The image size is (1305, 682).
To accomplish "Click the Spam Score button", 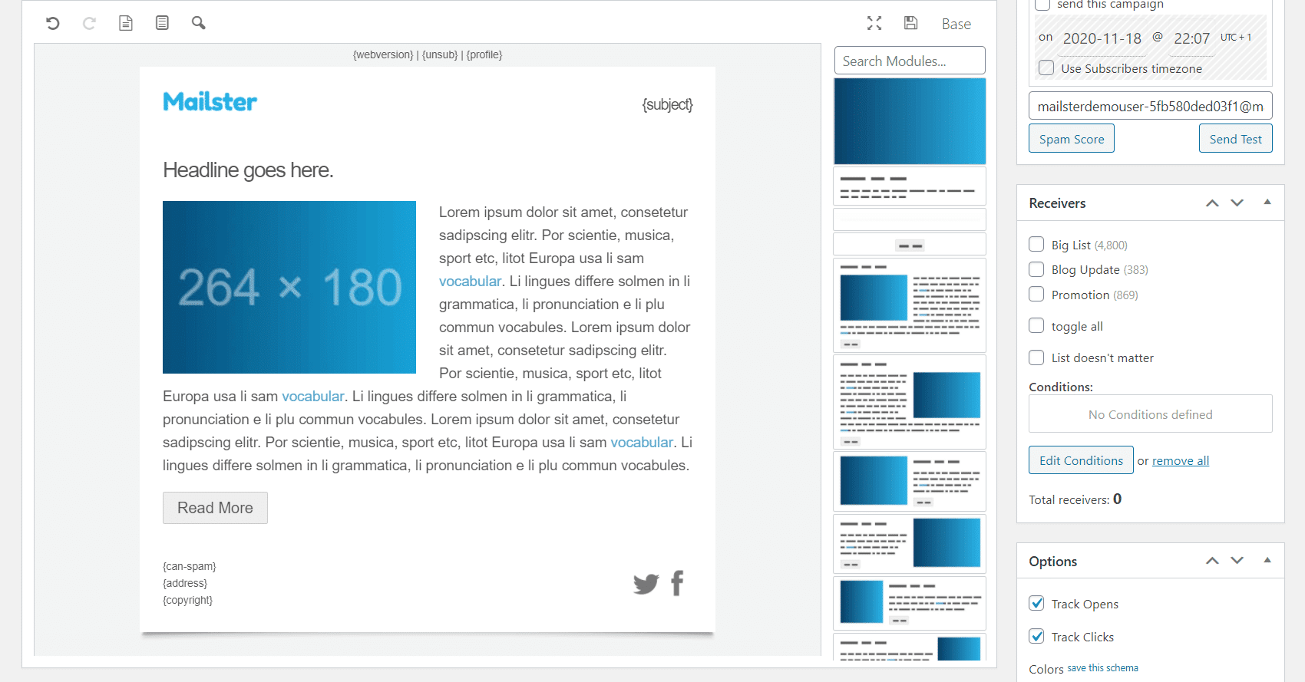I will (x=1072, y=138).
